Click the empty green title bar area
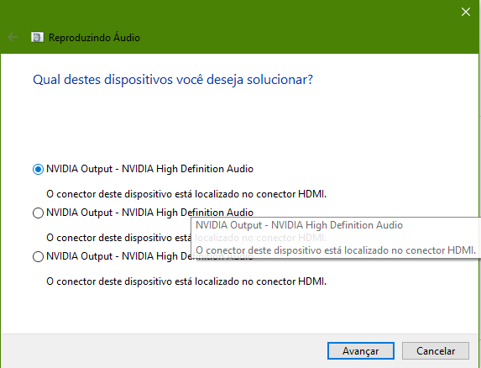This screenshot has height=368, width=481. [x=291, y=28]
